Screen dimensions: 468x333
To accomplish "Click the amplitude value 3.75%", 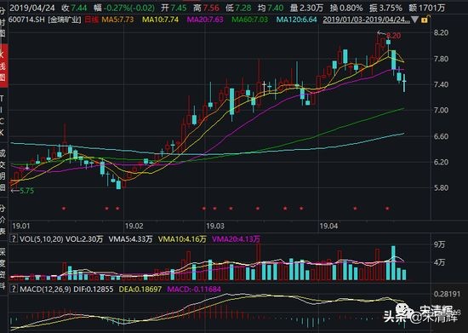I will (x=390, y=8).
